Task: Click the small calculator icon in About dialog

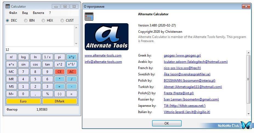Action: (89, 16)
